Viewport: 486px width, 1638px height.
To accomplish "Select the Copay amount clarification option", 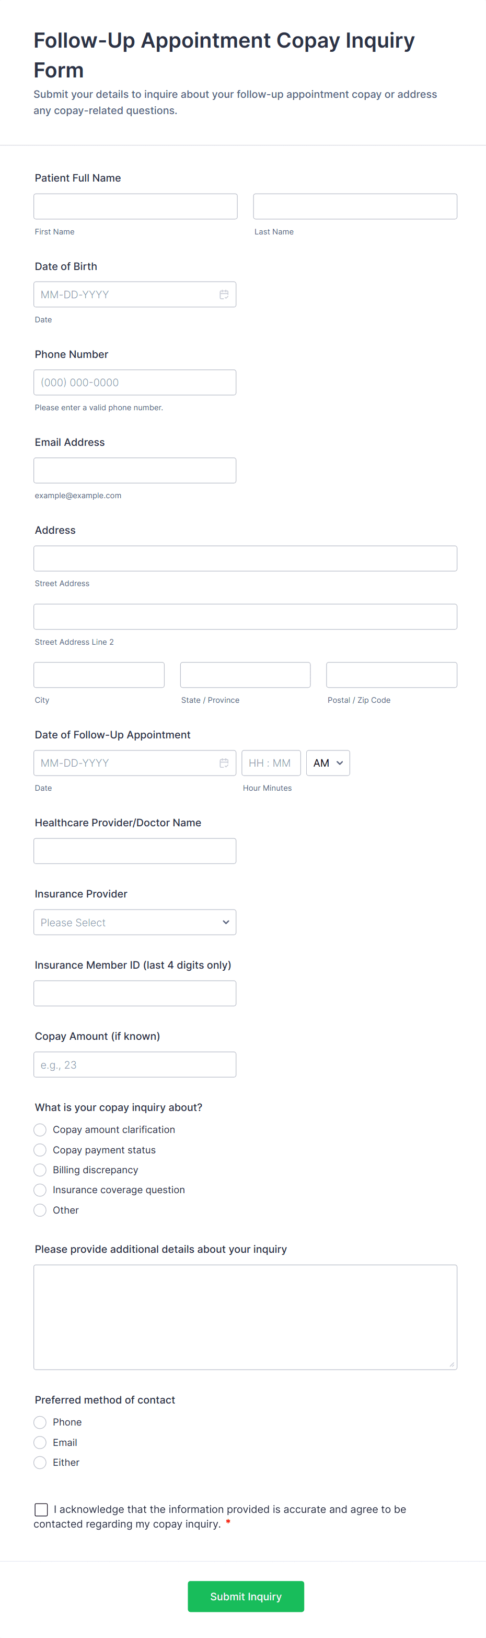I will (x=40, y=1129).
